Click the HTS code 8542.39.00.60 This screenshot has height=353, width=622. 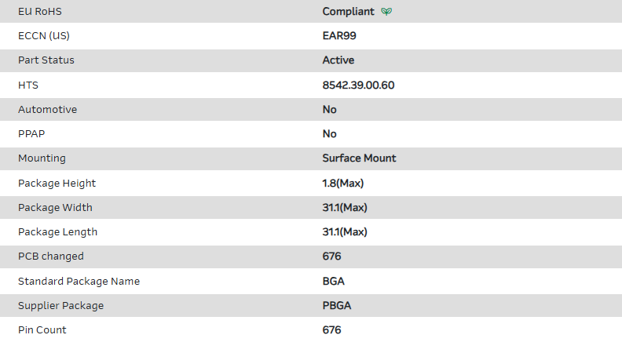point(358,85)
